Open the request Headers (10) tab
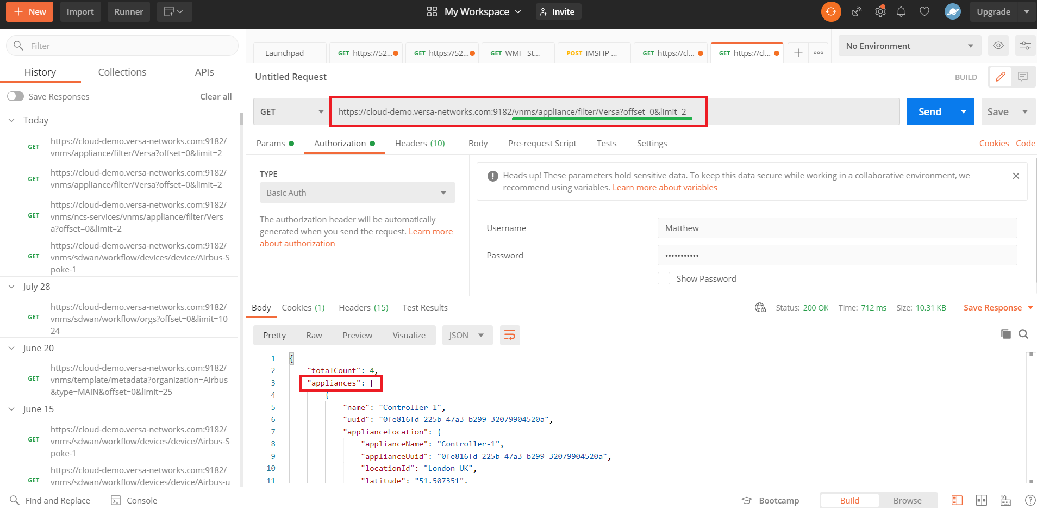Image resolution: width=1037 pixels, height=509 pixels. (420, 143)
